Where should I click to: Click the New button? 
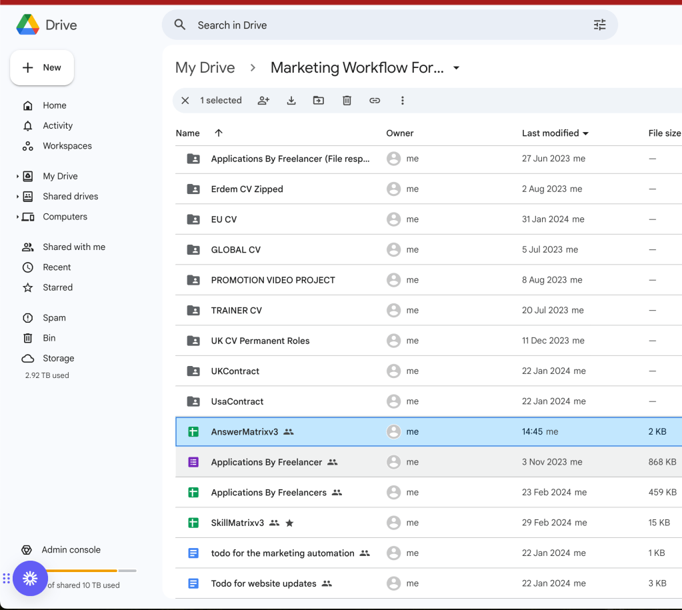pos(42,67)
